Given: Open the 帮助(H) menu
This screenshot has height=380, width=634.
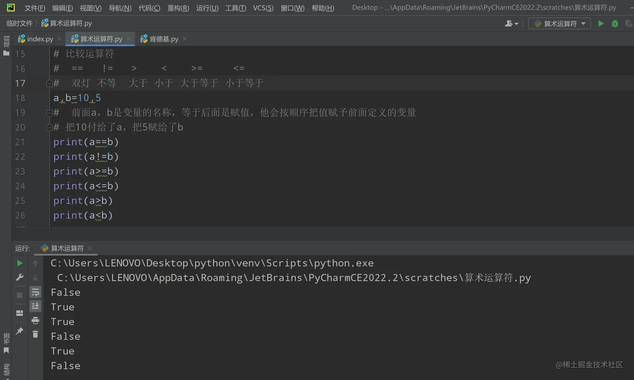Looking at the screenshot, I should [x=323, y=8].
